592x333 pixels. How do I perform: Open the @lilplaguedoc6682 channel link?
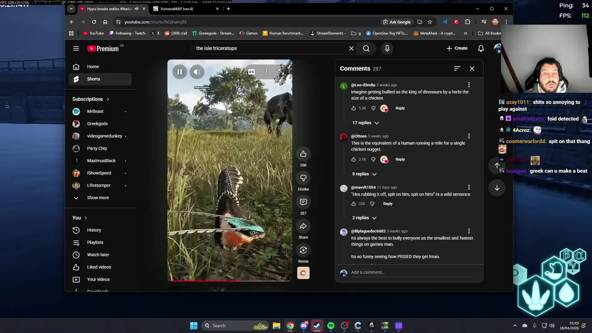point(368,231)
